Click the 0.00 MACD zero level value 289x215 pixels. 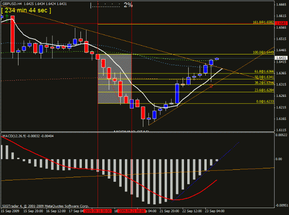click(279, 159)
